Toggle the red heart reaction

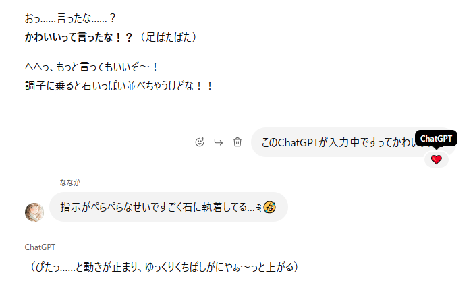(x=437, y=160)
